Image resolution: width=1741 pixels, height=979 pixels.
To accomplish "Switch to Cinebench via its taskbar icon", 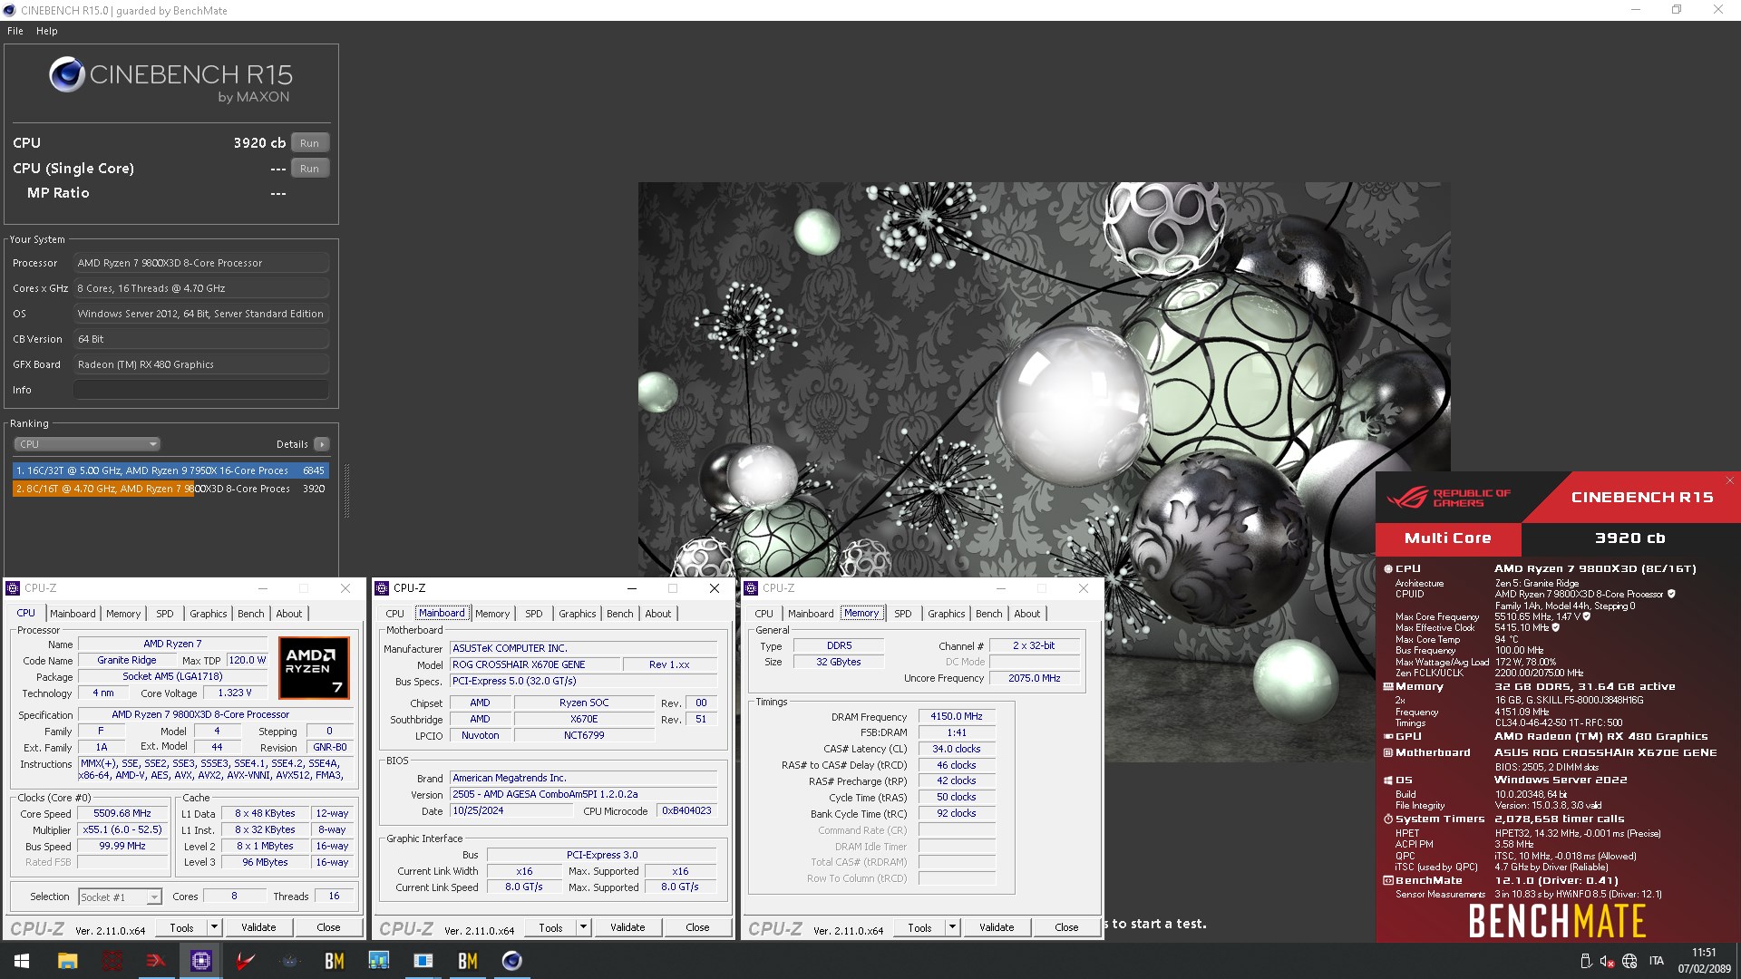I will [x=511, y=961].
